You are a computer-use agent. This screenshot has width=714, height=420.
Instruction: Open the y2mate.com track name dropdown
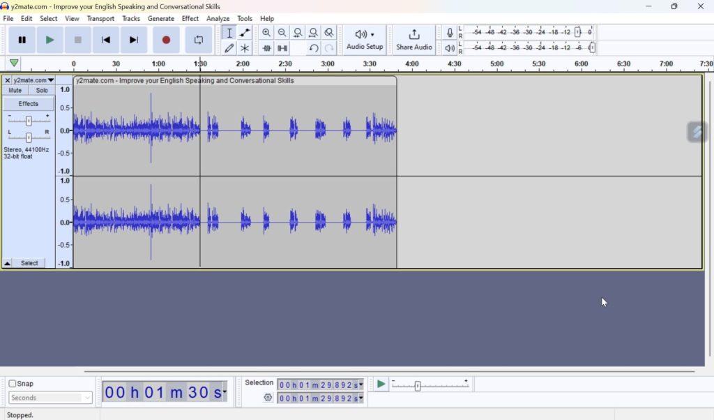pos(49,80)
